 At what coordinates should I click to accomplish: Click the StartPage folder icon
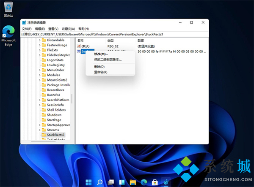[44, 120]
